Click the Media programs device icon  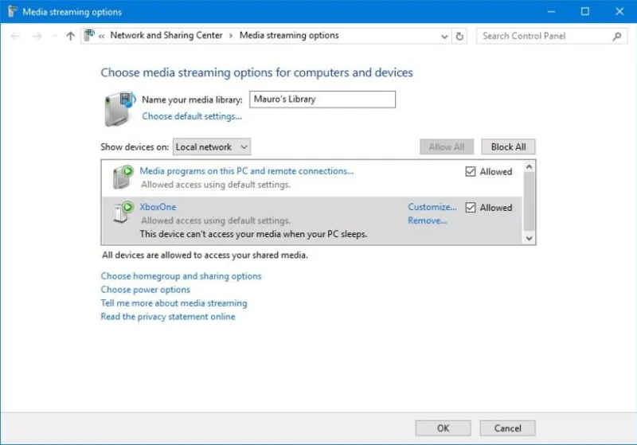click(123, 177)
